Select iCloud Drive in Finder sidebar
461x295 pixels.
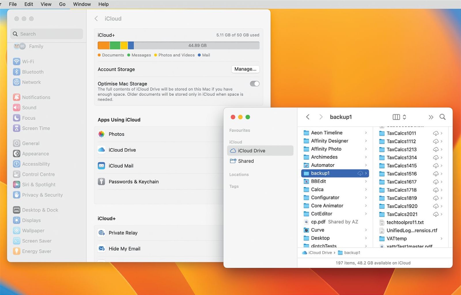click(x=260, y=151)
